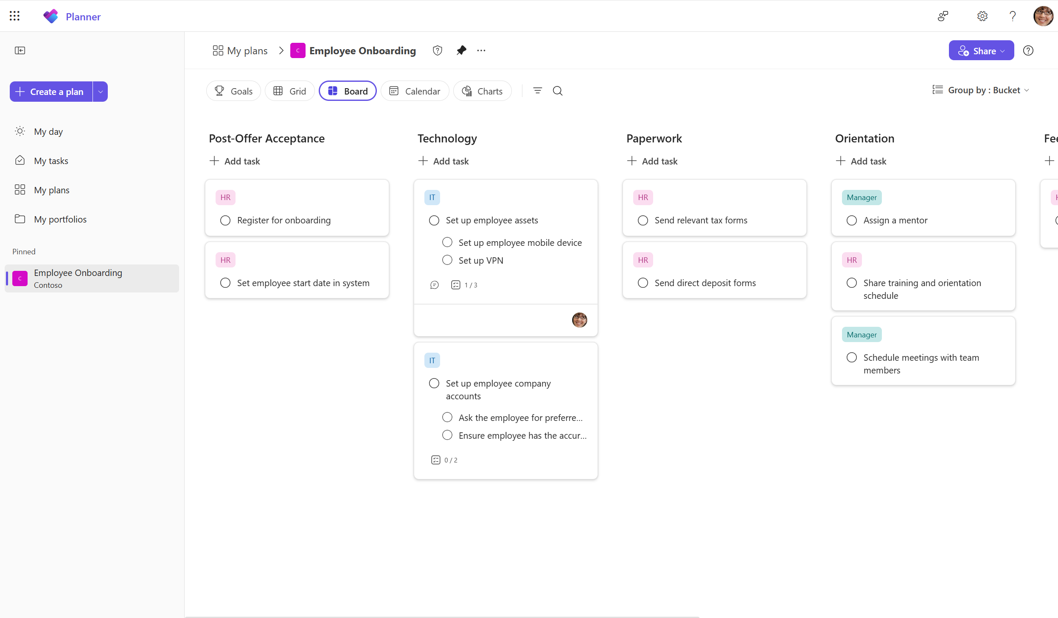Open comments on Set up employee assets card

coord(434,284)
